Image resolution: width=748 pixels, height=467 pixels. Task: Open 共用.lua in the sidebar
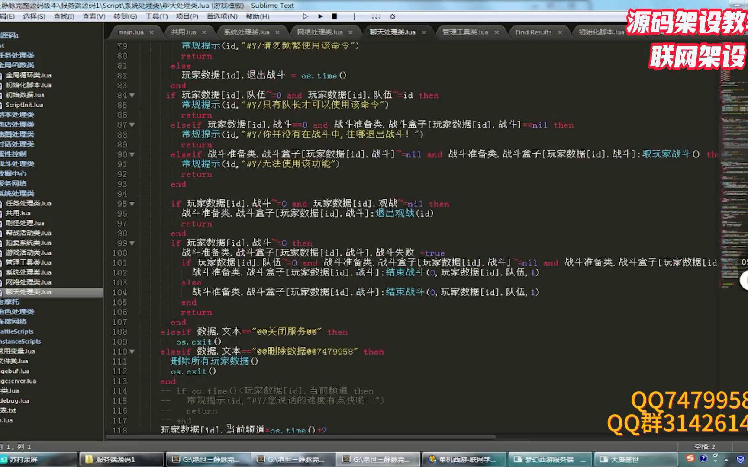(18, 213)
